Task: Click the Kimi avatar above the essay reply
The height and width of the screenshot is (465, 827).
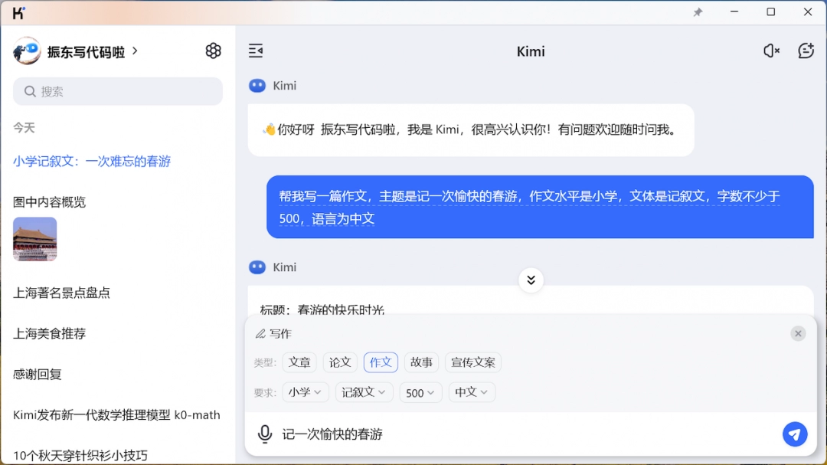Action: [257, 267]
